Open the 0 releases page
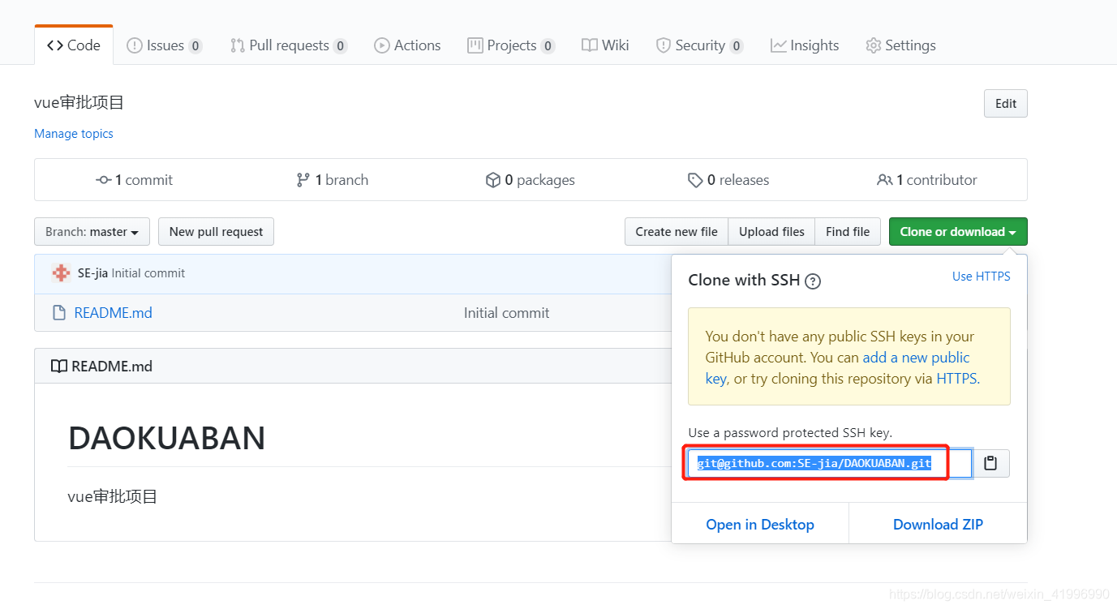The width and height of the screenshot is (1117, 609). point(728,180)
